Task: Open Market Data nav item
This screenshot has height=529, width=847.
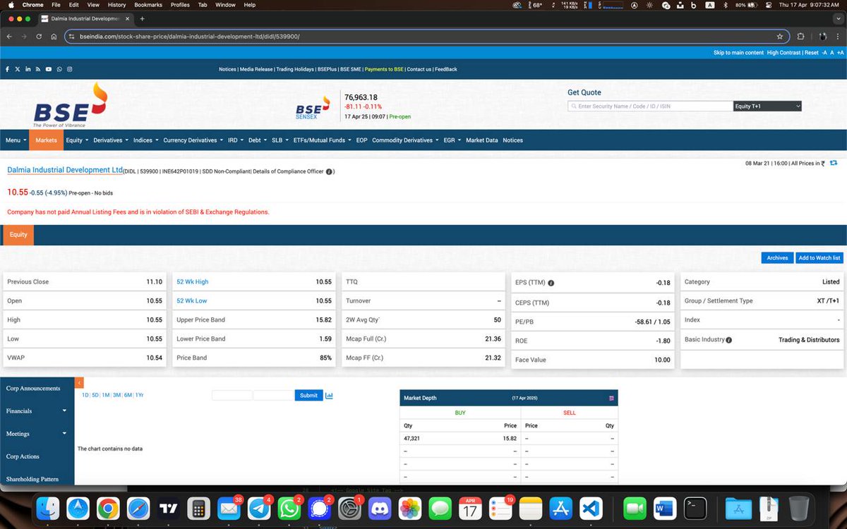Action: tap(482, 140)
